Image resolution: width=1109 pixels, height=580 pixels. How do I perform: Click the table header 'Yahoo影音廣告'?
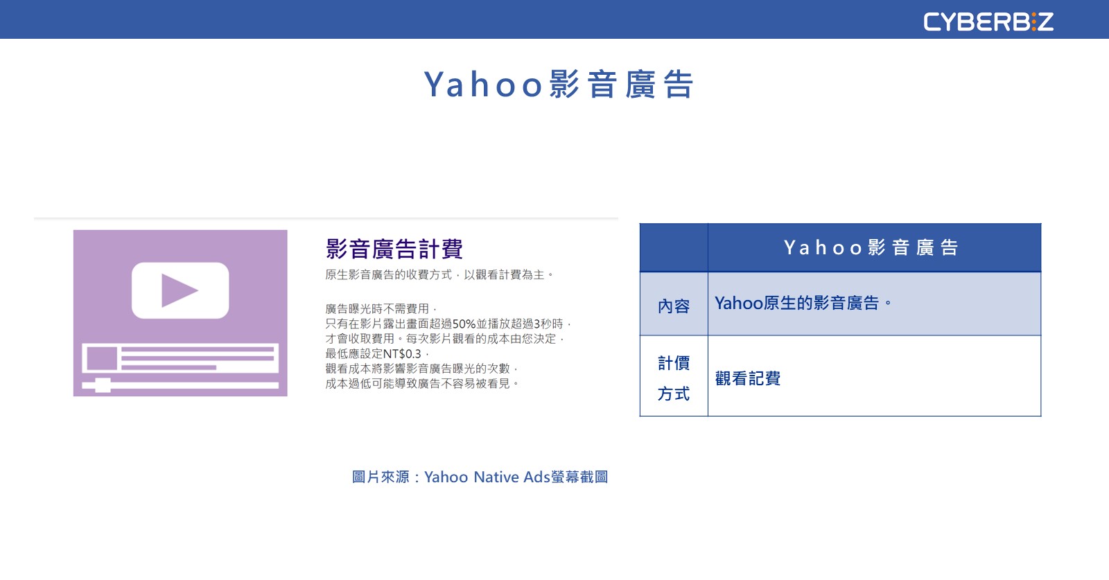click(x=874, y=247)
